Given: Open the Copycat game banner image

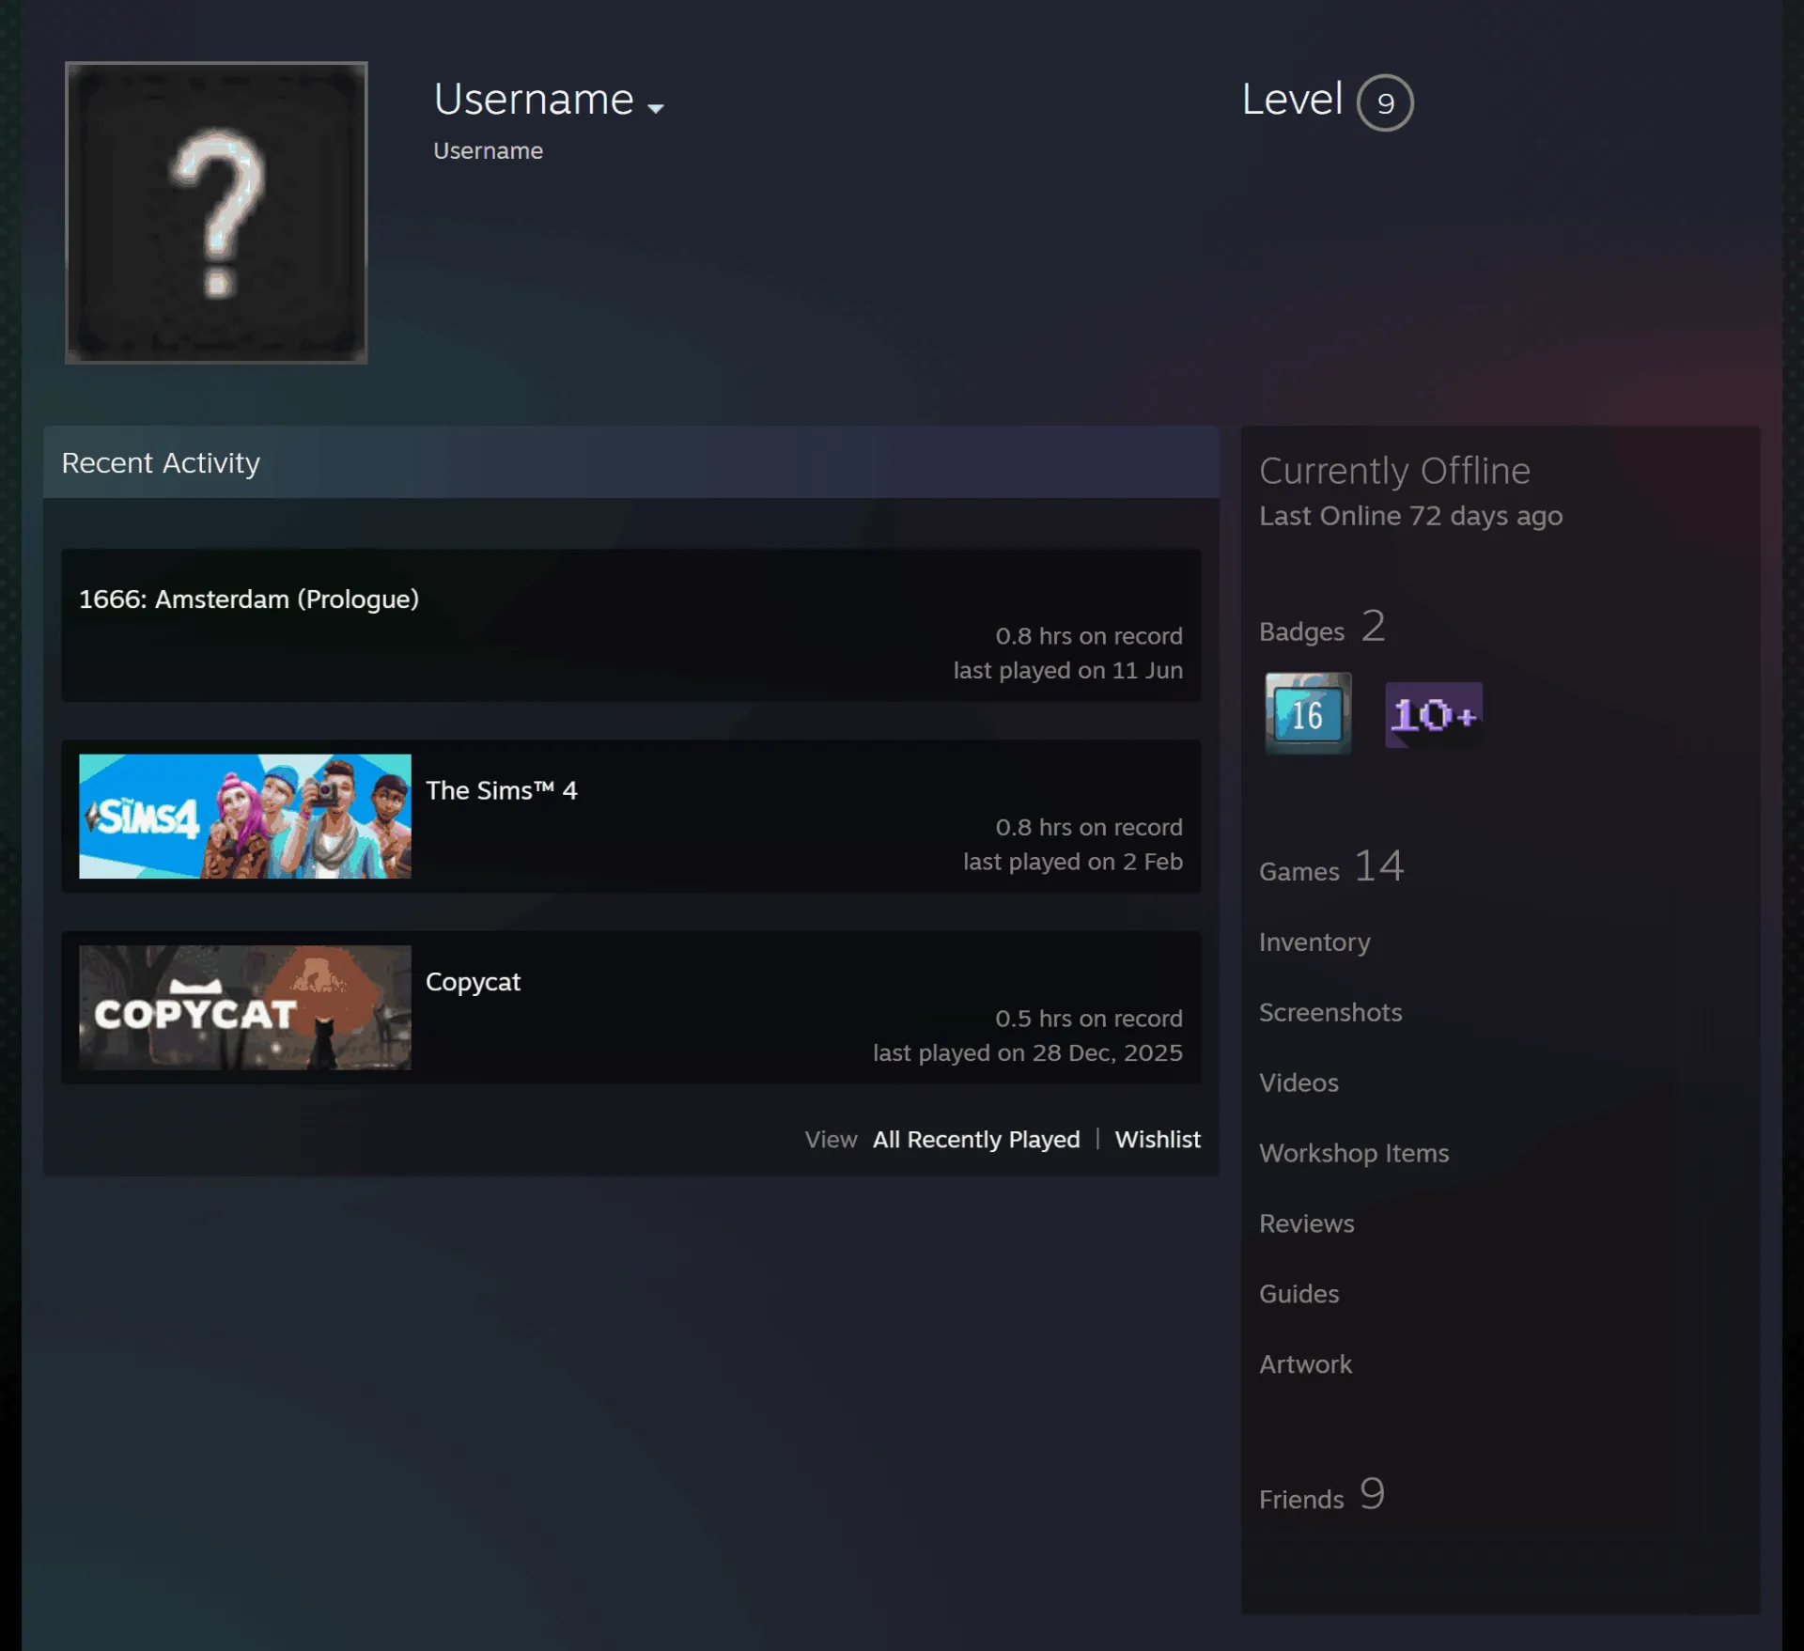Looking at the screenshot, I should (x=245, y=1007).
